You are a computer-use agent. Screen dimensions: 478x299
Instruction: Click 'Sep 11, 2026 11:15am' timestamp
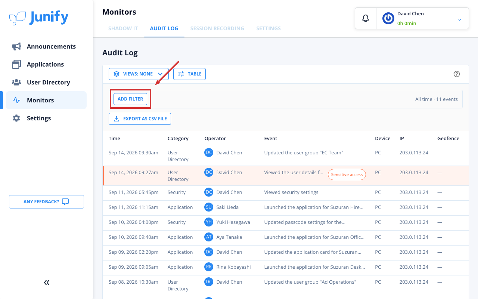tap(133, 207)
